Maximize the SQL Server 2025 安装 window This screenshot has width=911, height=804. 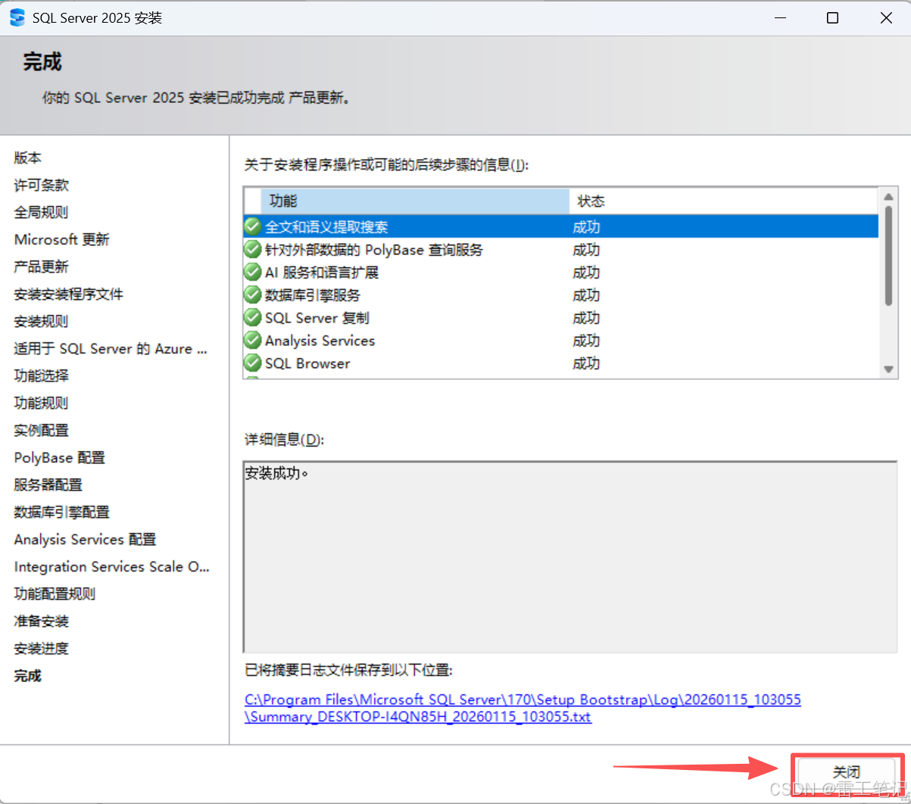[832, 18]
